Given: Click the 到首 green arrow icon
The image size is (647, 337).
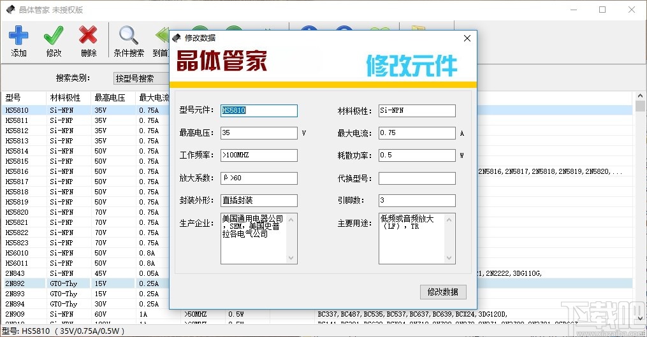Looking at the screenshot, I should [x=162, y=36].
